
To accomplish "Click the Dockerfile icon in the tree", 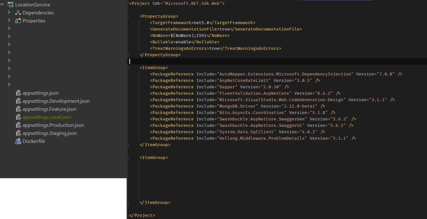I will coord(18,141).
